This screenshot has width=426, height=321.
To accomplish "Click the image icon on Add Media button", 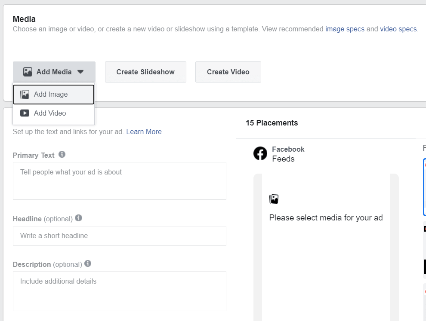I will coord(28,72).
